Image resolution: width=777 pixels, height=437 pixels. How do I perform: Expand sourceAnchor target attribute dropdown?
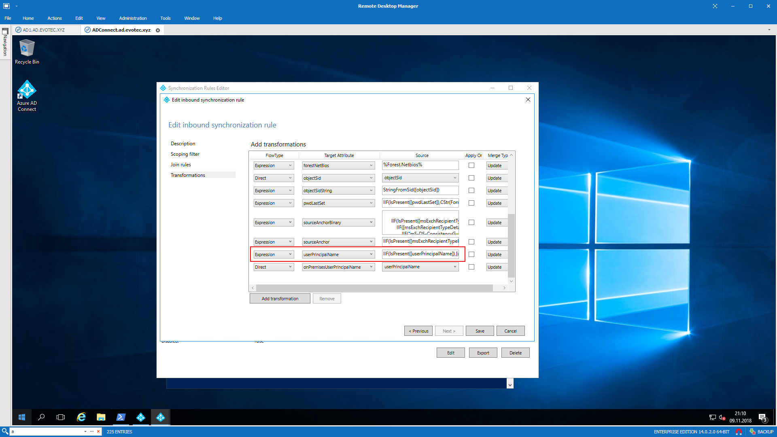click(371, 242)
